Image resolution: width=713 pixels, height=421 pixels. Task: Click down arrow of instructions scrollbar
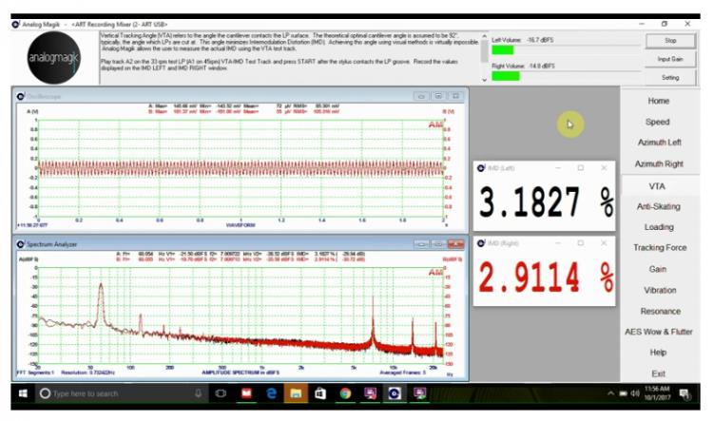point(484,80)
